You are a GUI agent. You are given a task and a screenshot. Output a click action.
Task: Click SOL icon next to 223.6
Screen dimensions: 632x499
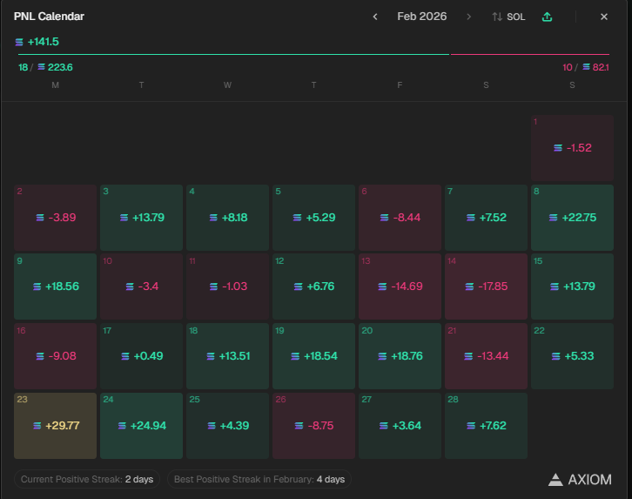coord(41,67)
